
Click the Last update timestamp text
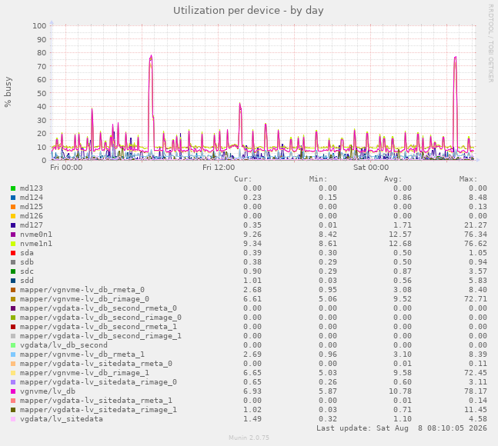(402, 428)
